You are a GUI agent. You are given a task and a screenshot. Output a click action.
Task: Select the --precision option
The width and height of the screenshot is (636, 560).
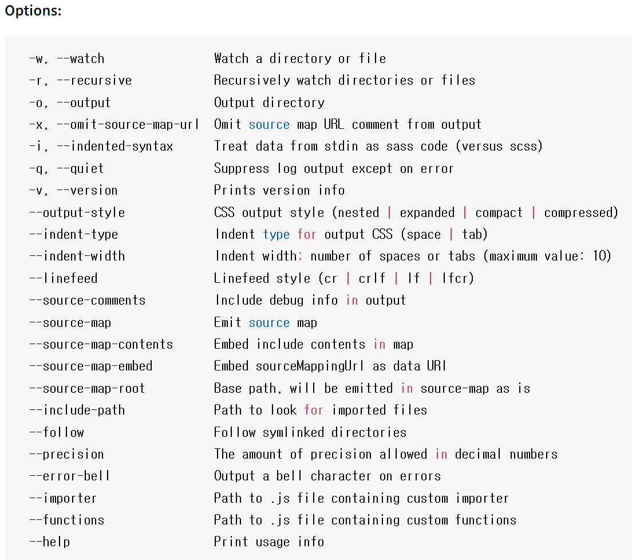pyautogui.click(x=66, y=454)
